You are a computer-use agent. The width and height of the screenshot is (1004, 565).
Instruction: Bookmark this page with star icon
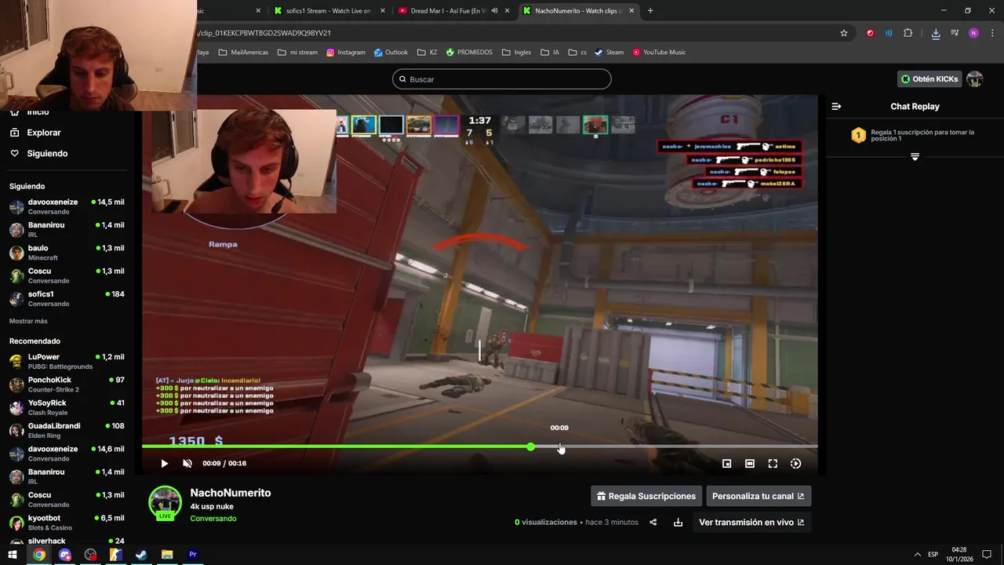point(844,33)
